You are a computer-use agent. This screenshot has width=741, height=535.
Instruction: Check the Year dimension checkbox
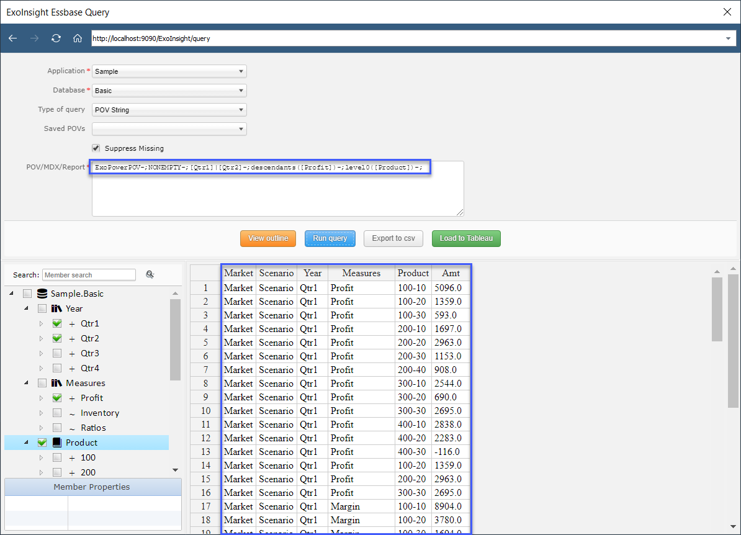(42, 308)
